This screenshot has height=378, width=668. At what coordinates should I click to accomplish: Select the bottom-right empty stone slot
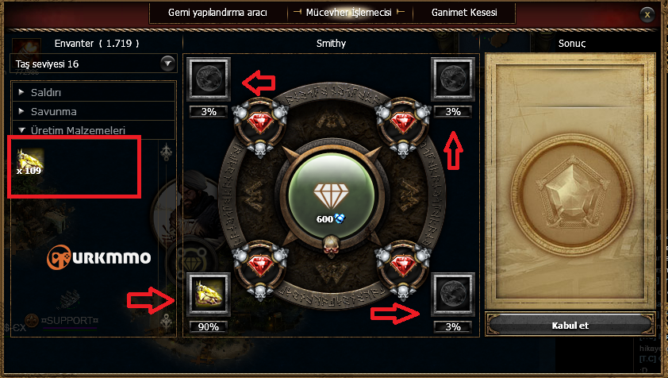click(x=453, y=295)
